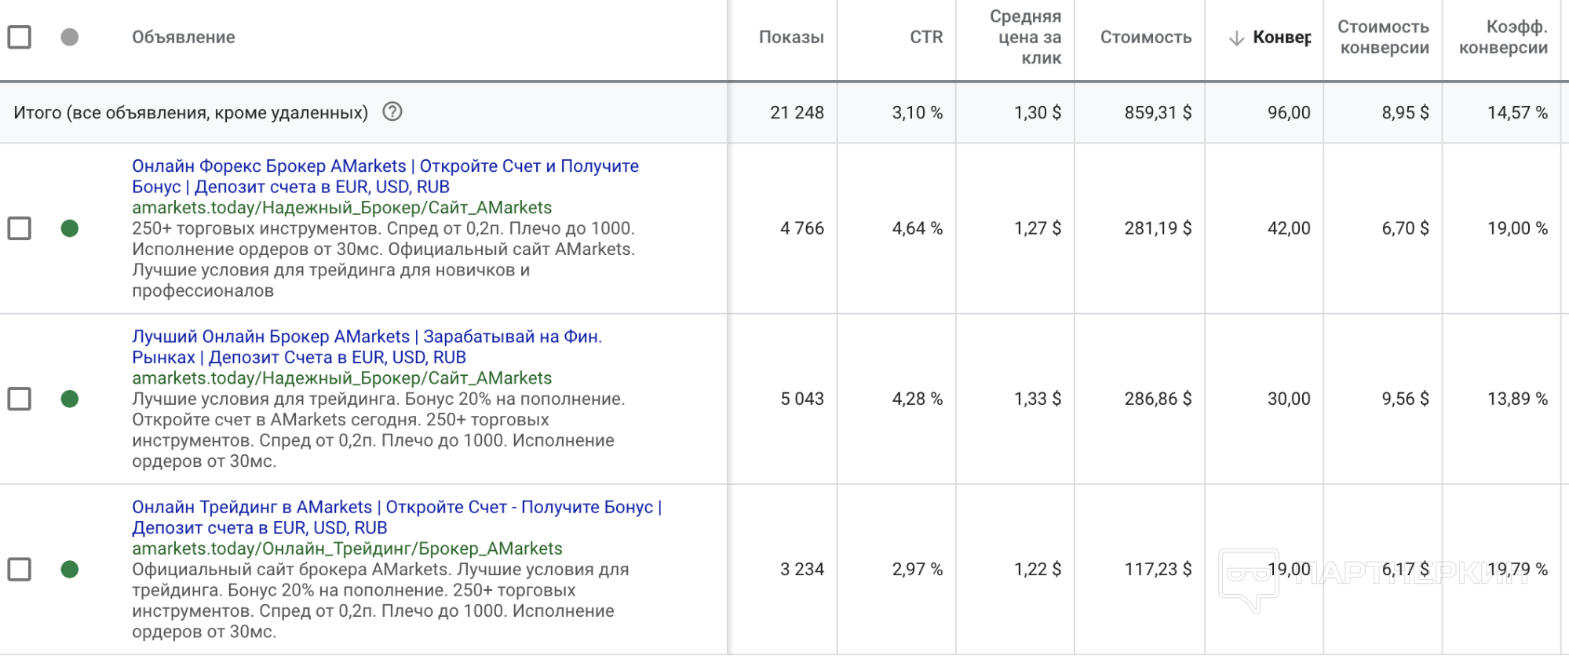Click average CPC '1,33 $'
Viewport: 1569px width, 656px height.
pos(1038,399)
